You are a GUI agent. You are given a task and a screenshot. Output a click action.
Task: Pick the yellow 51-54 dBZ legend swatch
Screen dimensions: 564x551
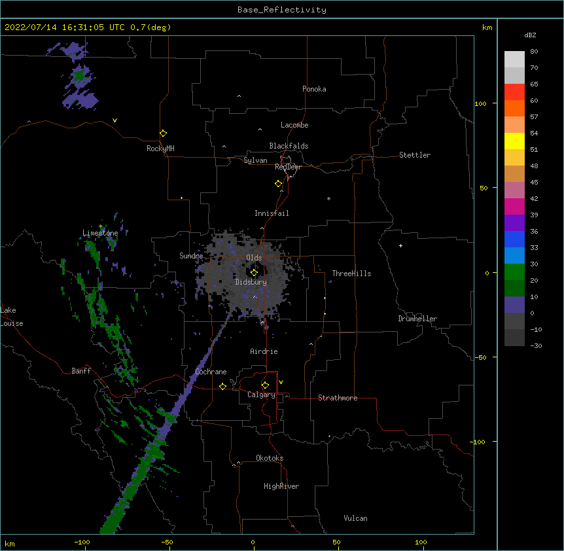[514, 141]
